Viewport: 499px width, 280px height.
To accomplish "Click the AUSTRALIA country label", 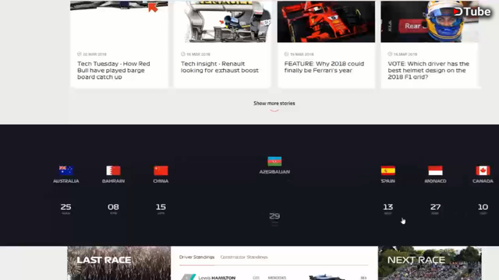I will click(65, 181).
